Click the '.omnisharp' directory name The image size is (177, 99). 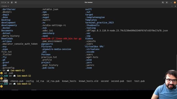[48, 33]
